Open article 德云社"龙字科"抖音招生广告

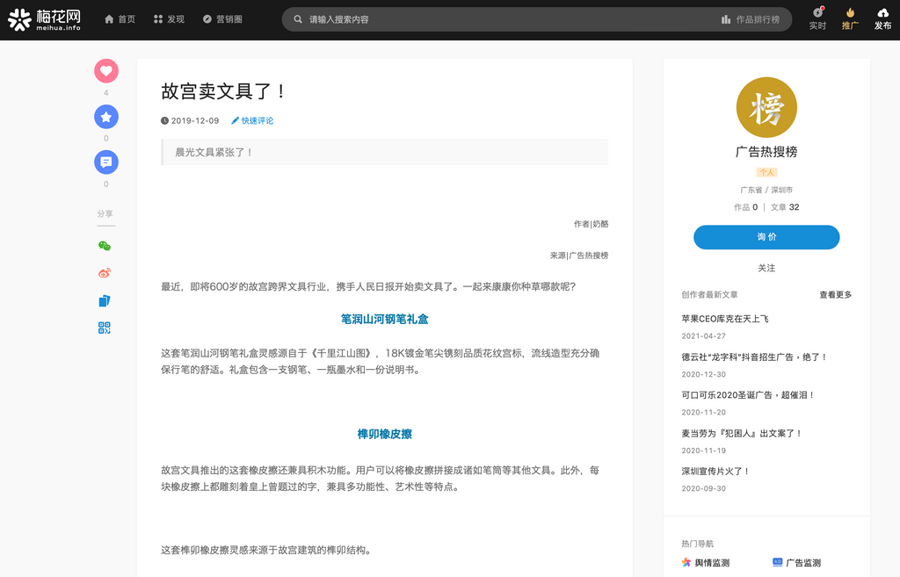pyautogui.click(x=754, y=357)
